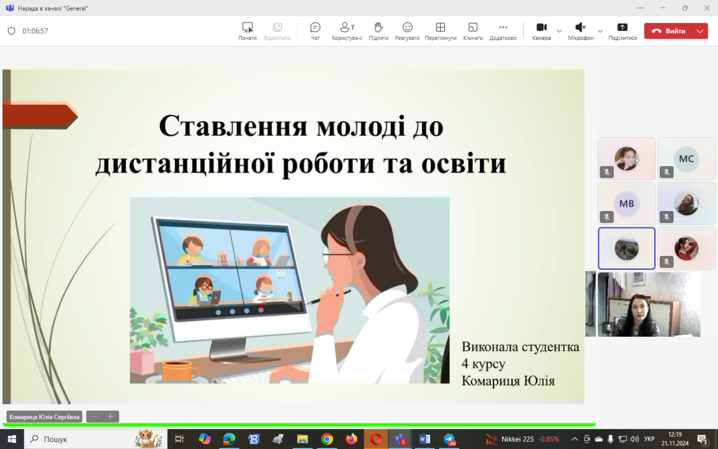Select the live webcam video tile
718x449 pixels.
pos(649,304)
